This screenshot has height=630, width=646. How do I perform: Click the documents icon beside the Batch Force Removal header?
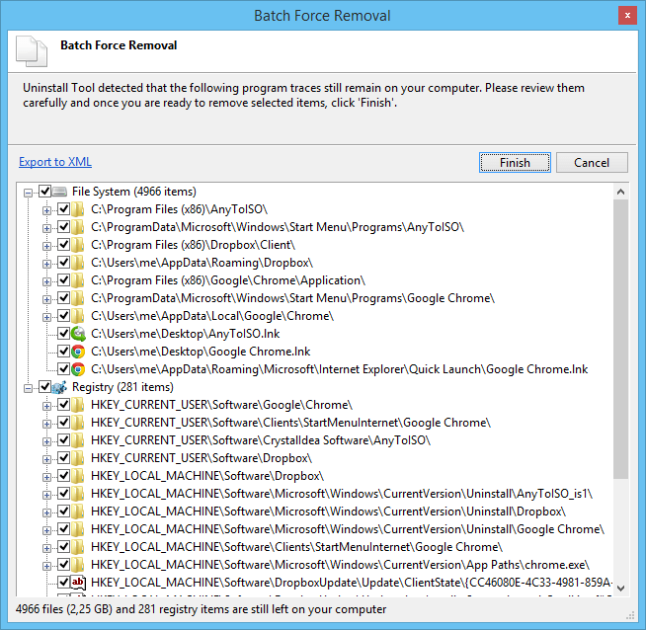pyautogui.click(x=32, y=51)
